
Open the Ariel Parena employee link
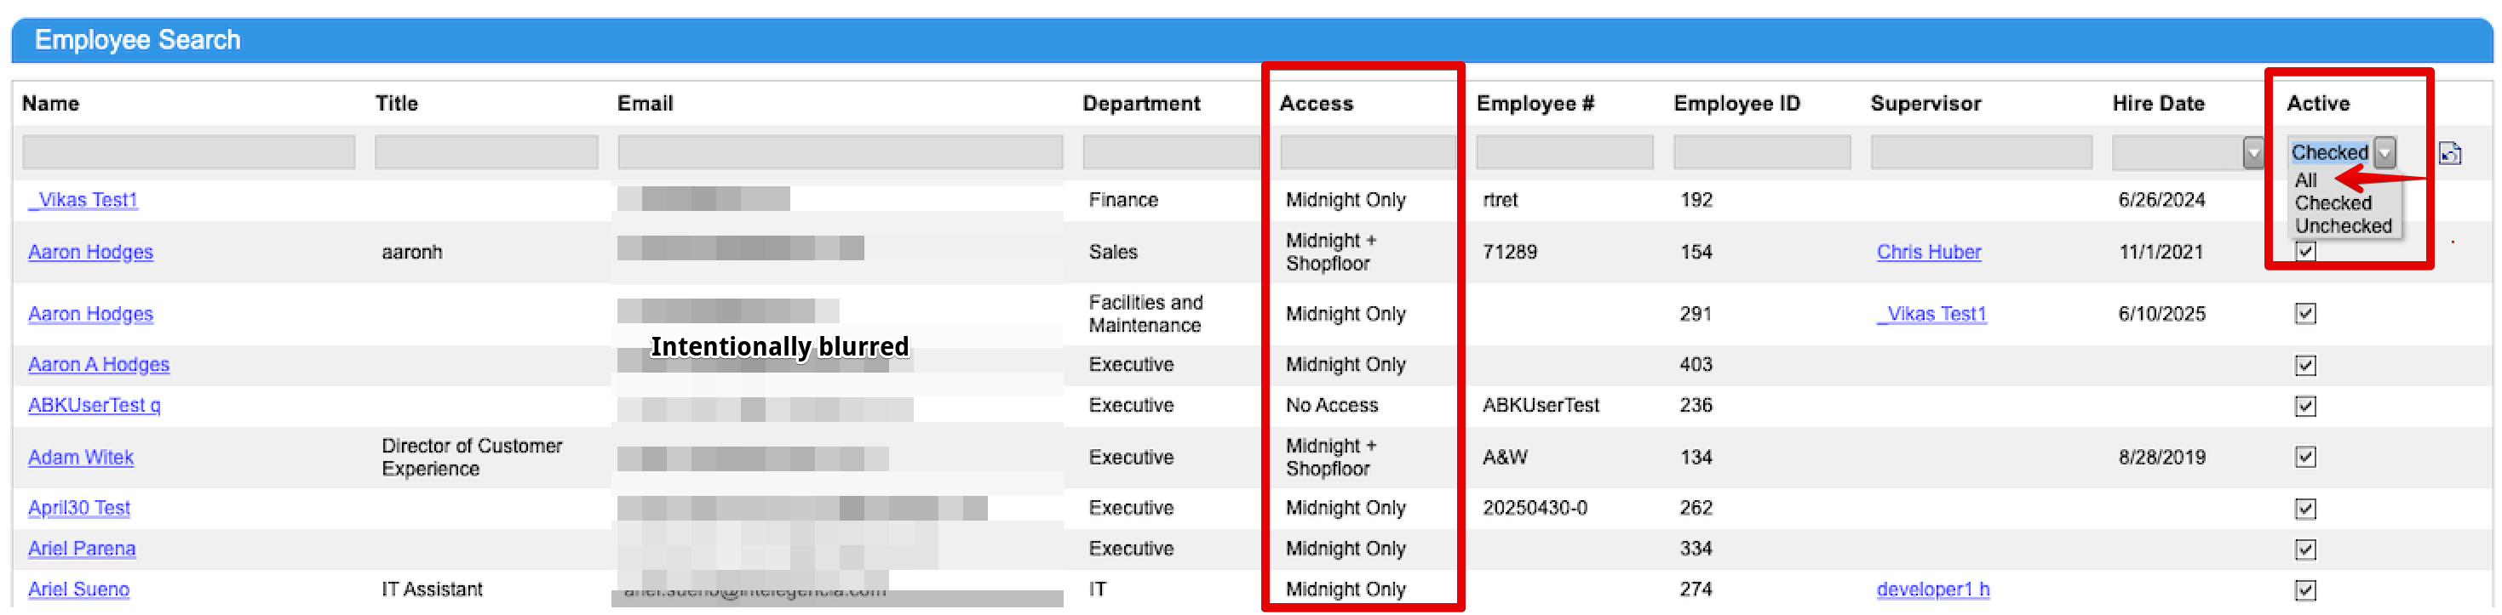click(82, 549)
